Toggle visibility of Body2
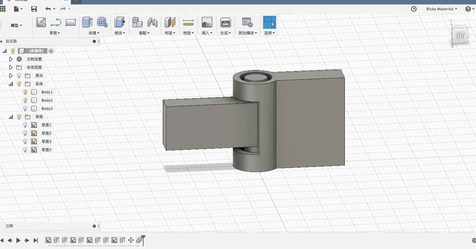The image size is (476, 249). pos(25,100)
